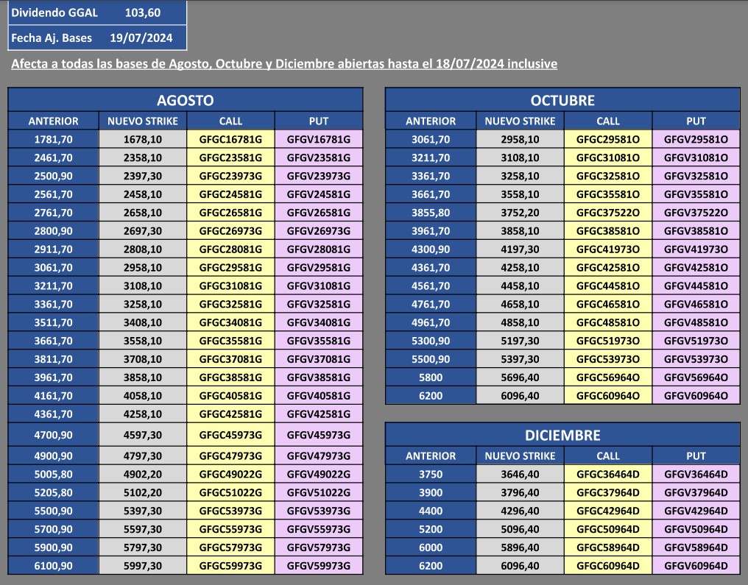Select new strike 6096,40 in DICIEMBRE
This screenshot has width=748, height=585.
coord(517,567)
